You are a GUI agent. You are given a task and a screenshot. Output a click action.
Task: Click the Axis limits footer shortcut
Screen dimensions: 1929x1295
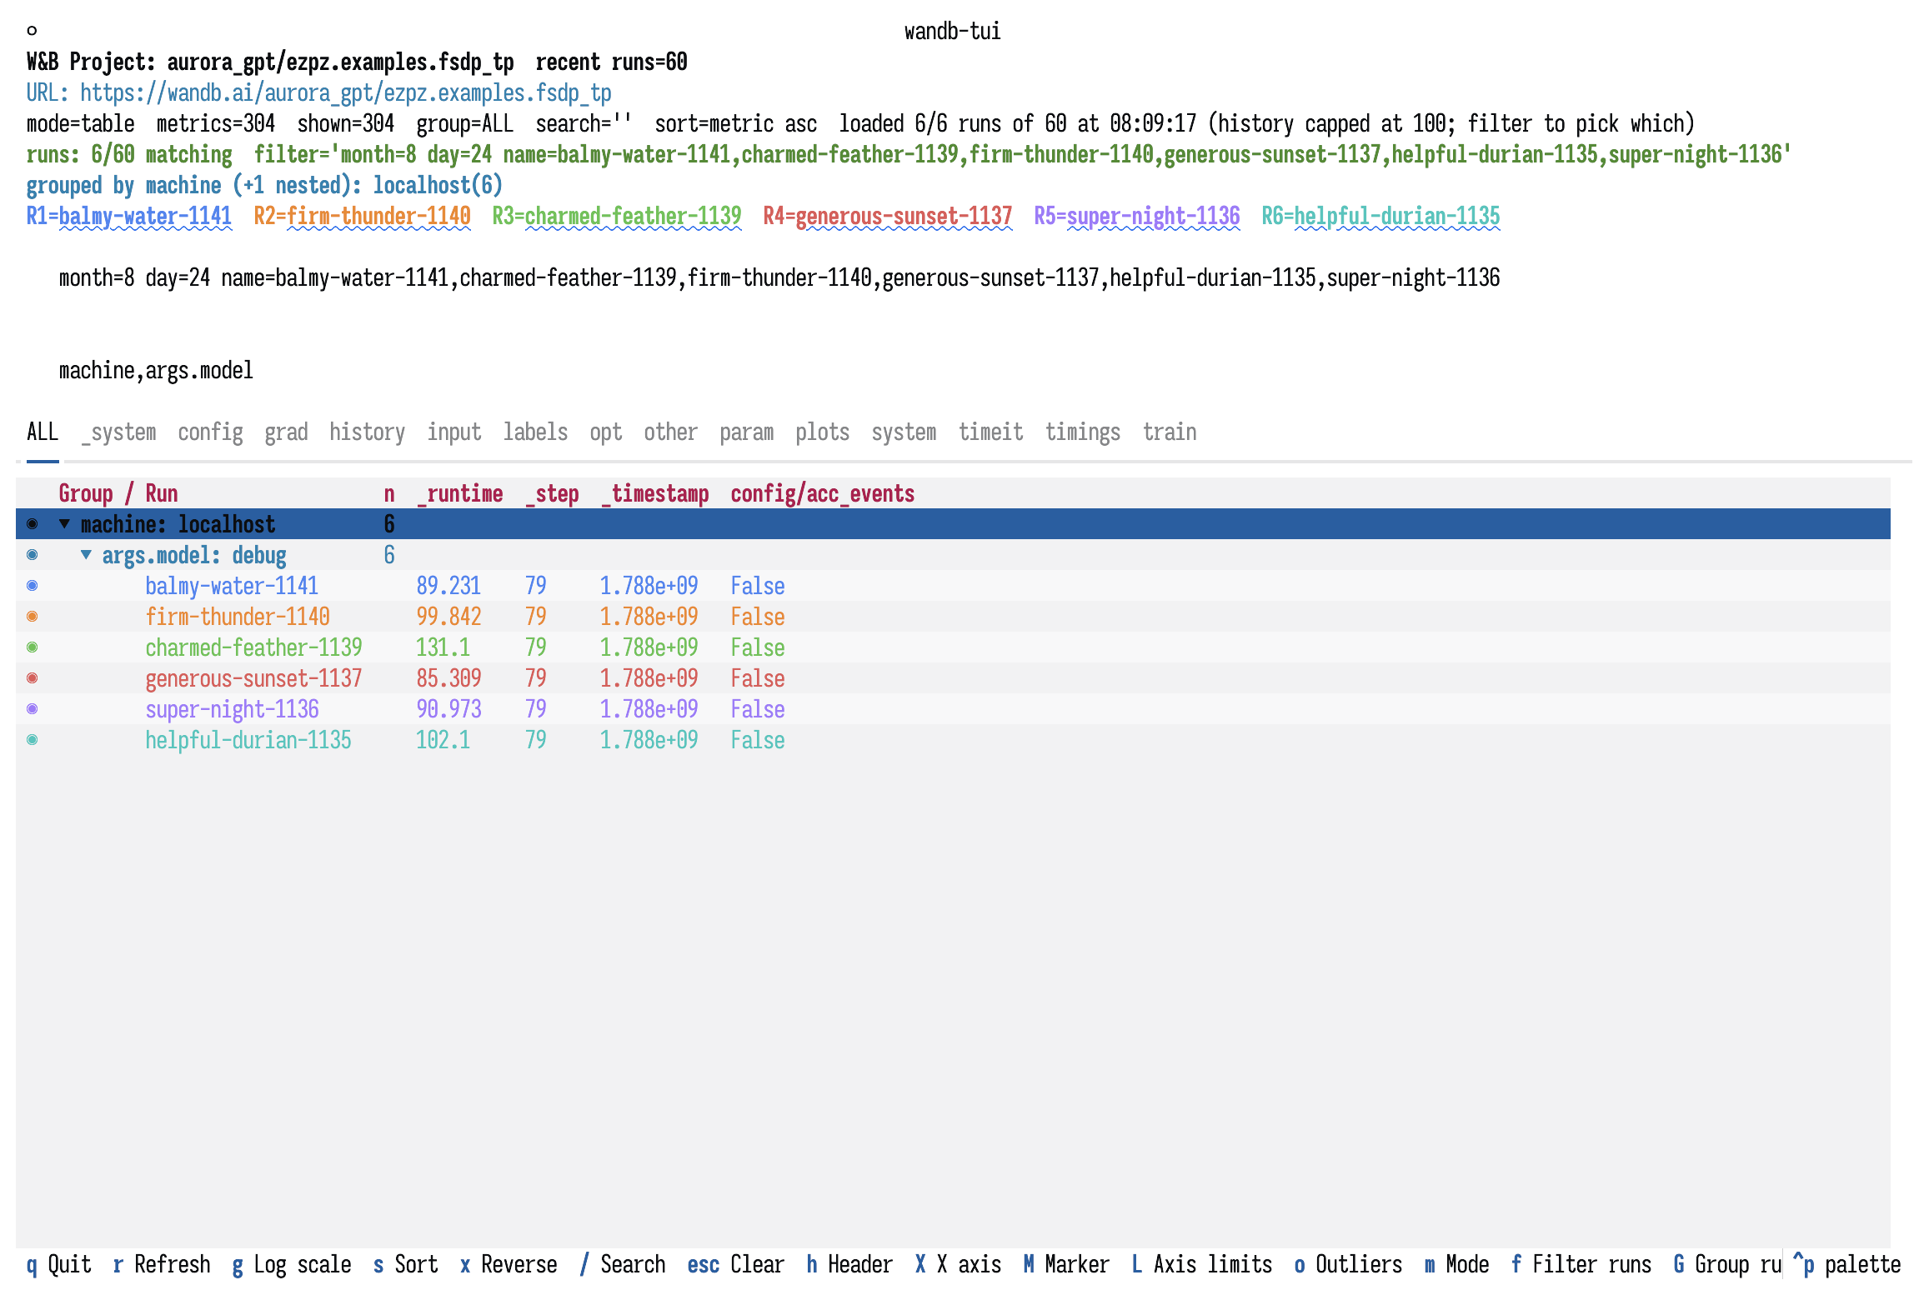click(1202, 1264)
